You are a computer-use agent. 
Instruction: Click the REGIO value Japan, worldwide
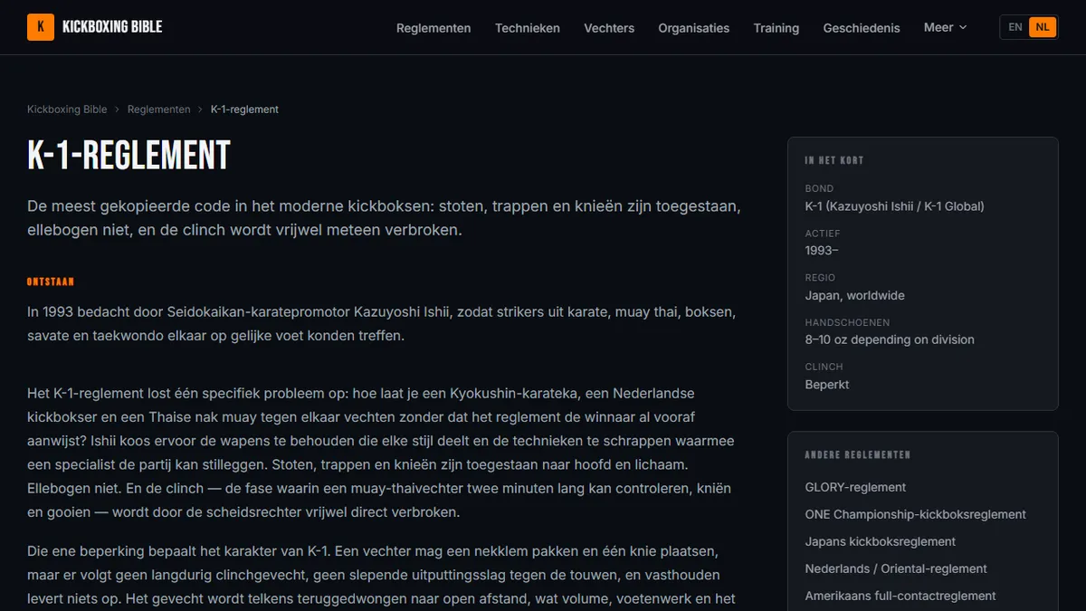click(x=855, y=295)
